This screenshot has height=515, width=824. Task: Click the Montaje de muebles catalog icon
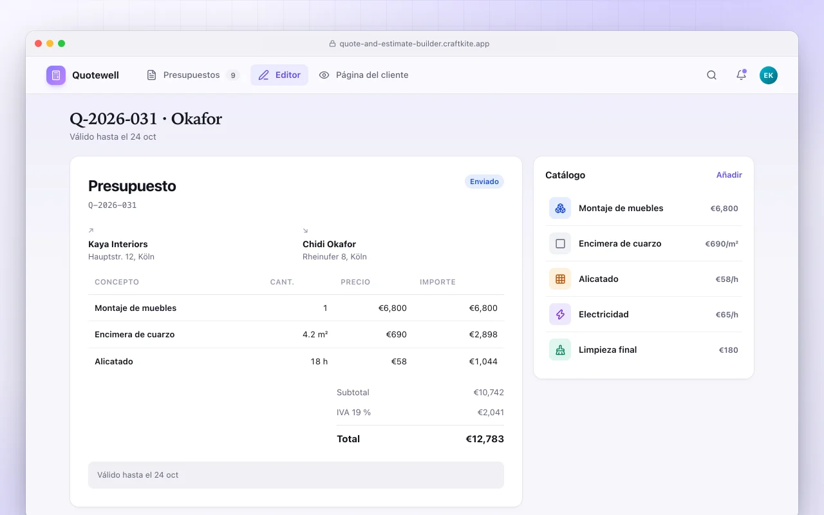(x=560, y=208)
